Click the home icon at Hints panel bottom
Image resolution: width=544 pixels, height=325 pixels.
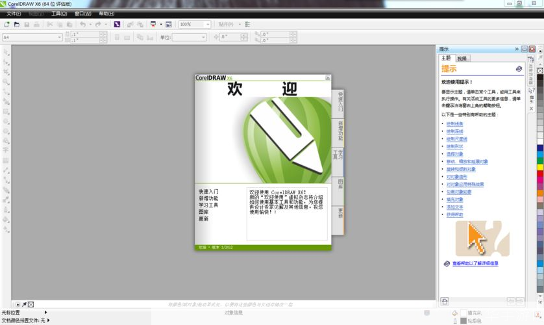click(x=445, y=301)
